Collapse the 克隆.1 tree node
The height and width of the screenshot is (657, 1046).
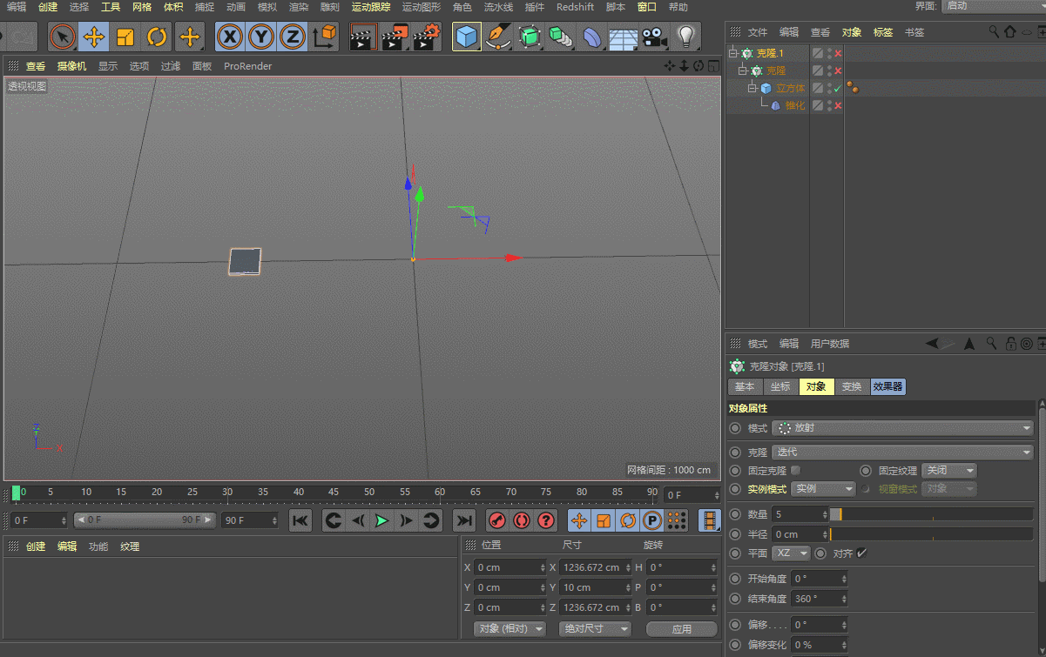pos(733,53)
